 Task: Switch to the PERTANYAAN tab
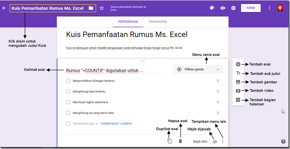pyautogui.click(x=128, y=22)
